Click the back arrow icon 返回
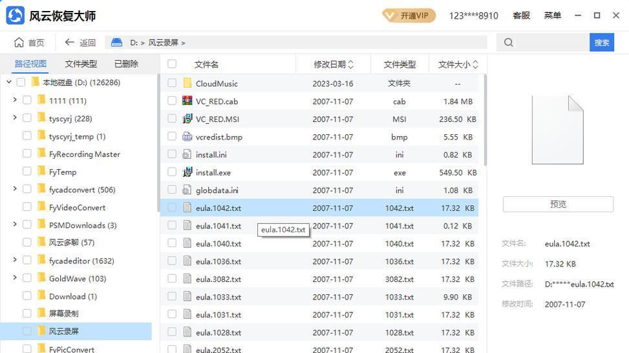 (69, 42)
